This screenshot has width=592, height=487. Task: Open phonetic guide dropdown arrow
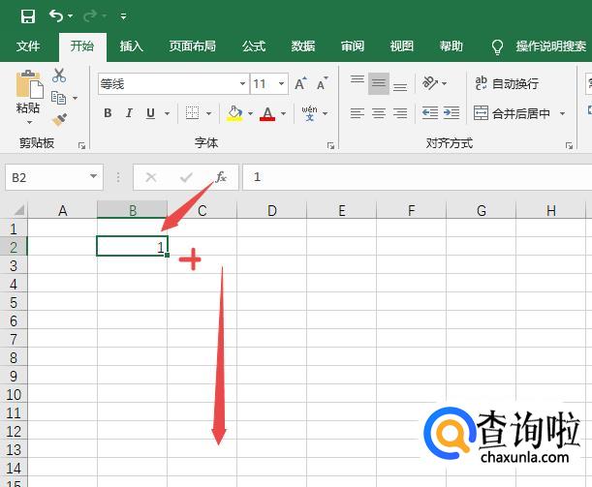click(x=326, y=113)
